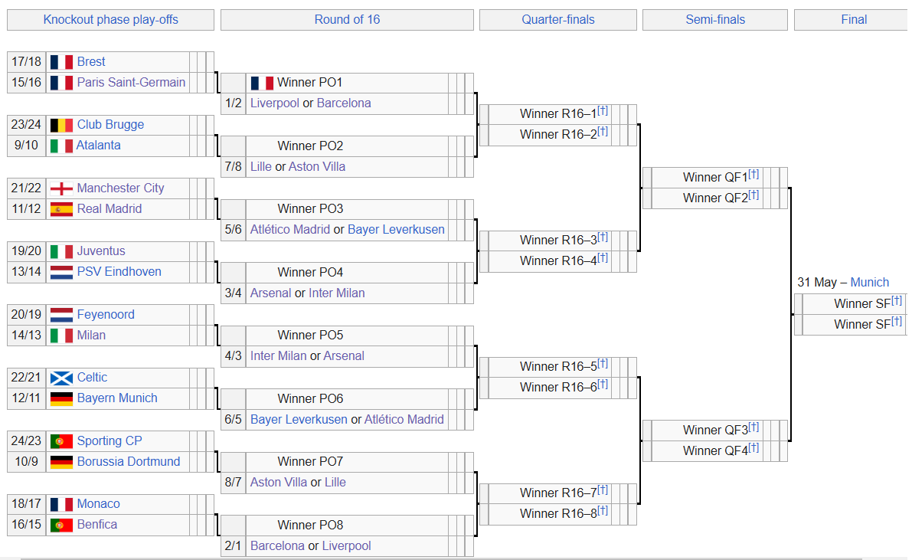
Task: Follow the Monaco team link
Action: coord(98,503)
